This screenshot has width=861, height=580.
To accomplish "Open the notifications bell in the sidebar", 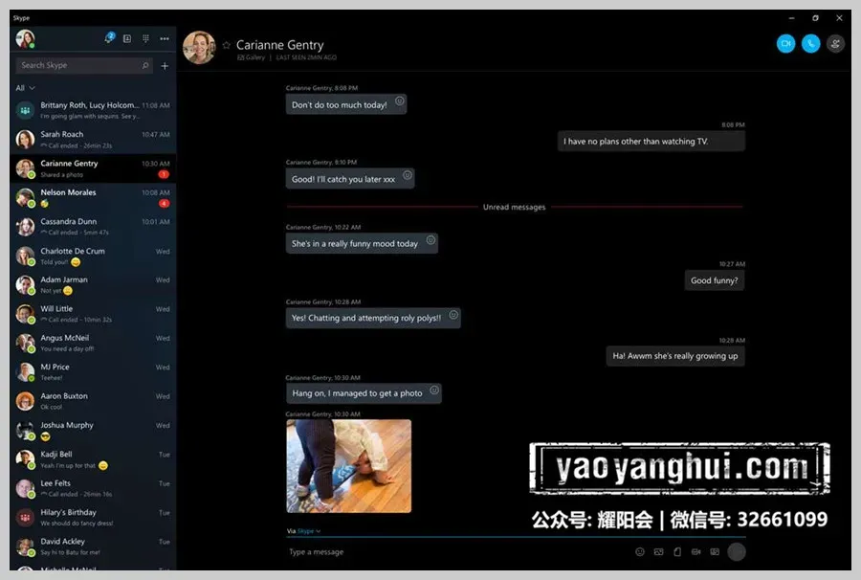I will tap(109, 38).
